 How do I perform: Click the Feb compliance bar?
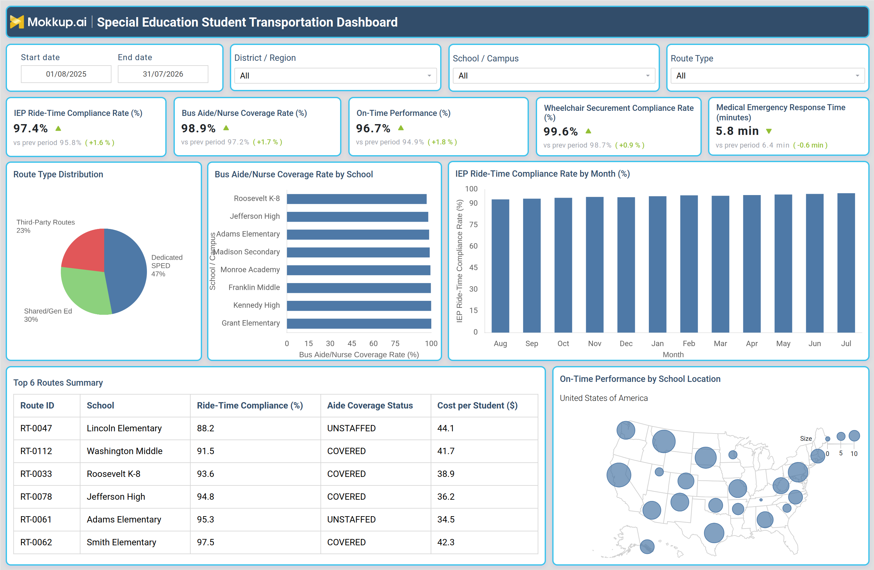click(x=689, y=264)
